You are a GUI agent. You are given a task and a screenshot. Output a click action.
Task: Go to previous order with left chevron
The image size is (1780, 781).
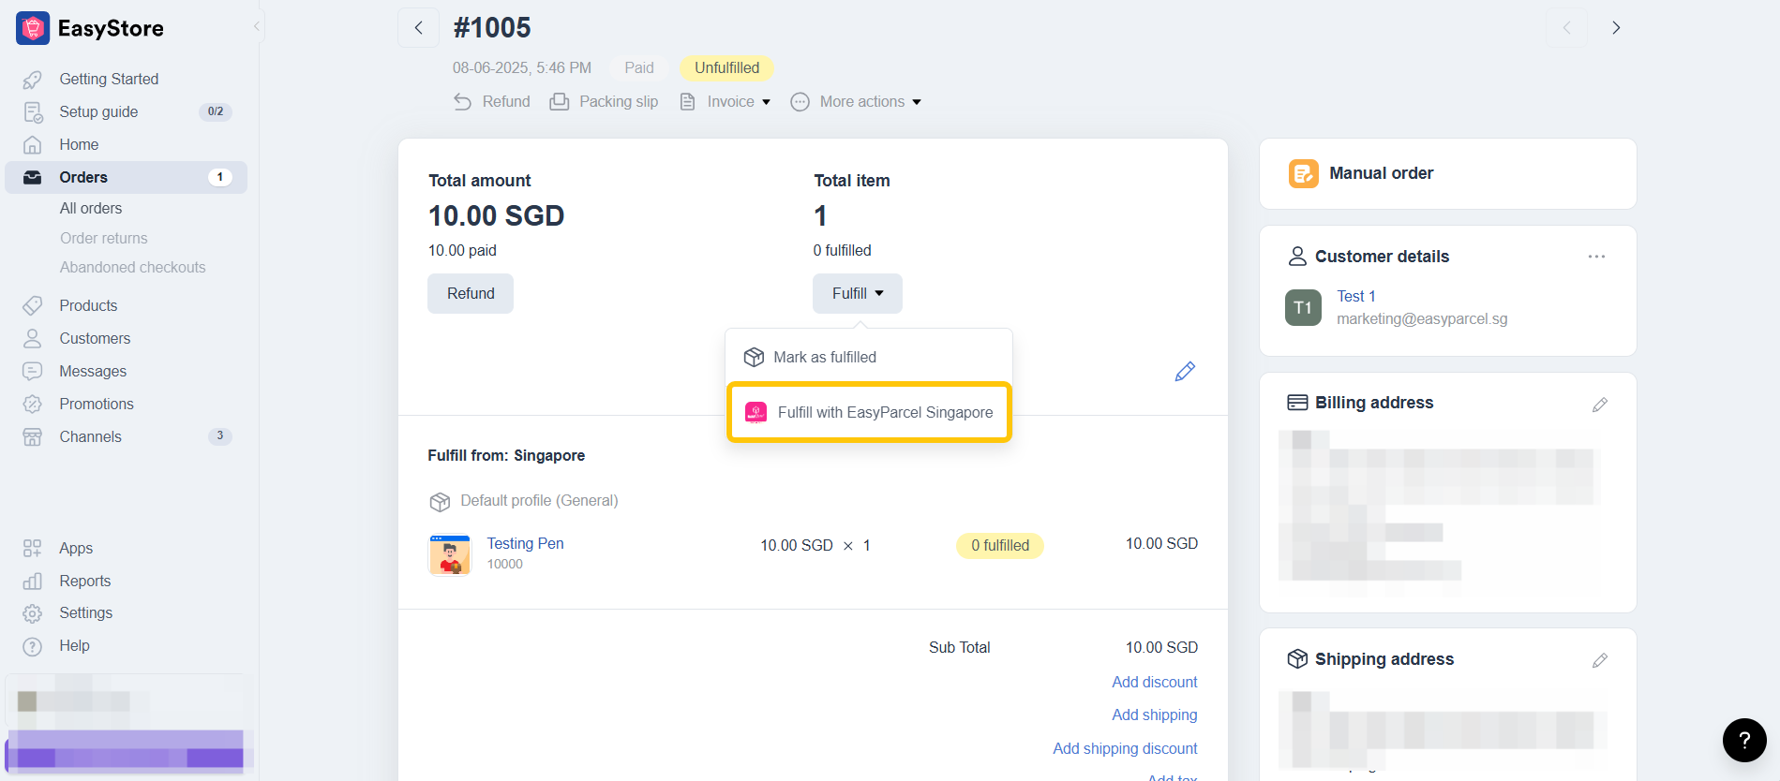coord(1566,27)
